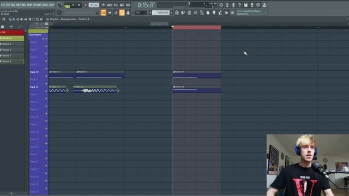Click the tempo display field

[93, 5]
